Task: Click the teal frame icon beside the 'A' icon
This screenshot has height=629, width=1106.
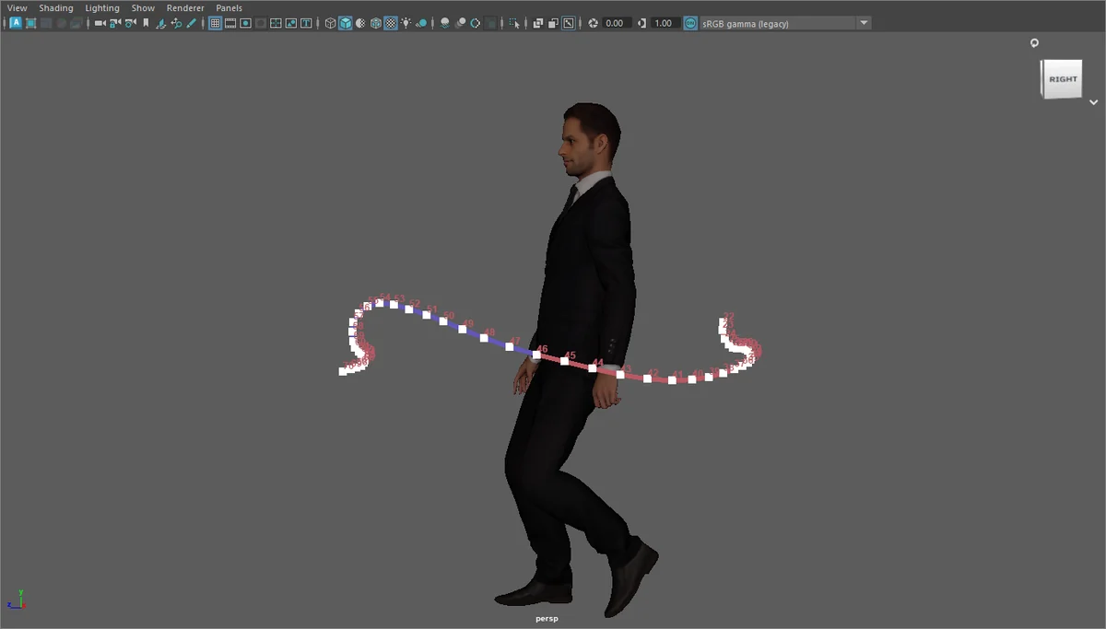Action: click(30, 23)
